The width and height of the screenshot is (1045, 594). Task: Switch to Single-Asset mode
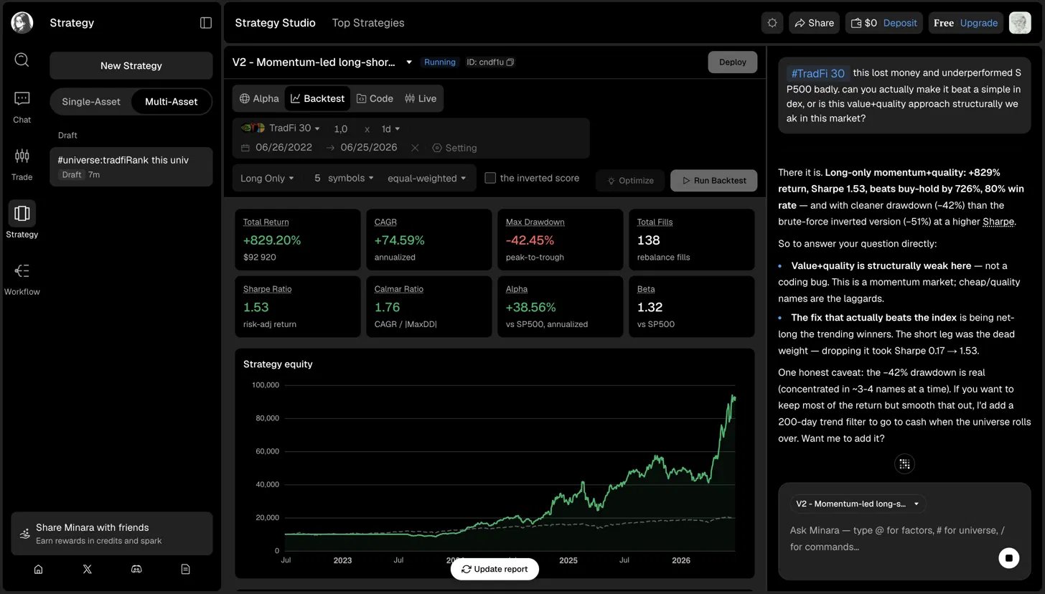tap(91, 102)
